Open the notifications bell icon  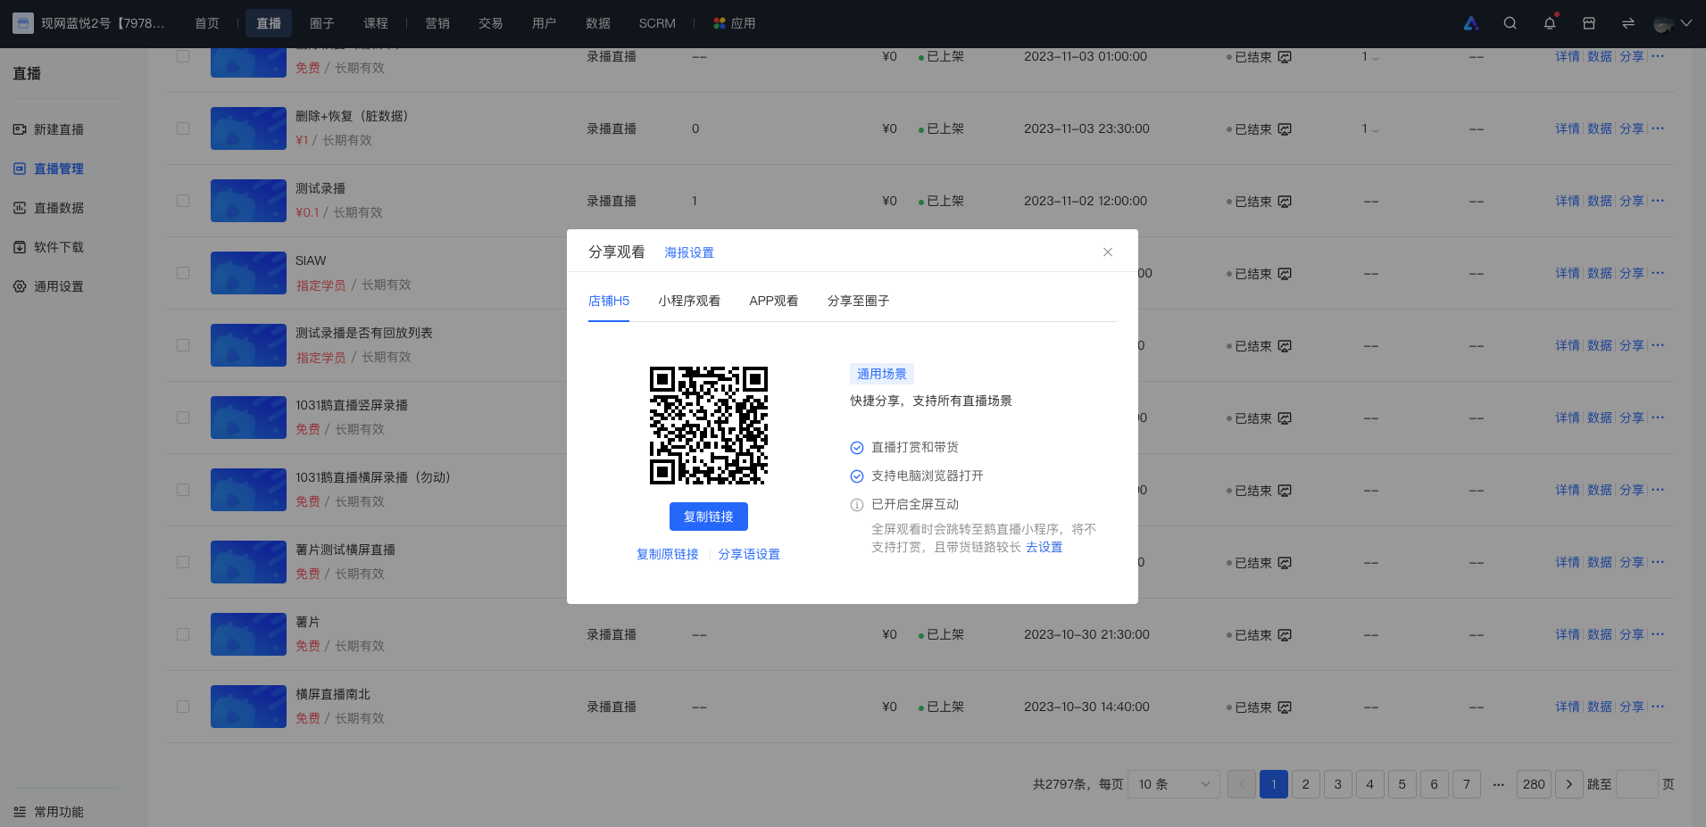pos(1550,23)
